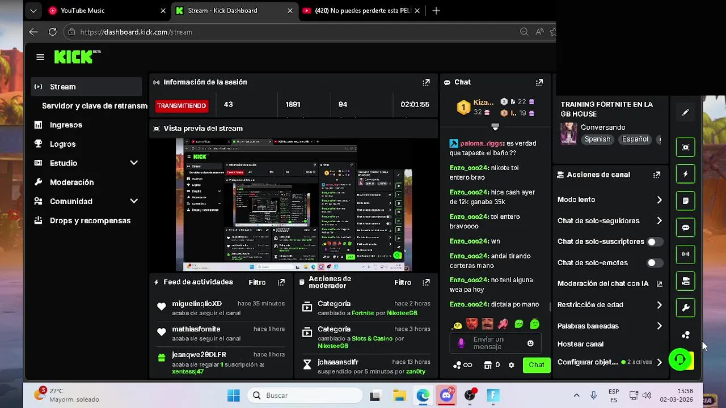Click the TRANSMITIENDO status badge
The height and width of the screenshot is (408, 726).
pyautogui.click(x=181, y=106)
